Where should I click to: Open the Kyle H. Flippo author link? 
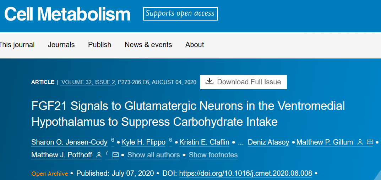tap(143, 142)
